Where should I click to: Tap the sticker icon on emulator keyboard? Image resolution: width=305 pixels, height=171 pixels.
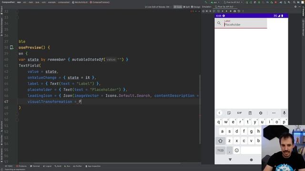[229, 113]
